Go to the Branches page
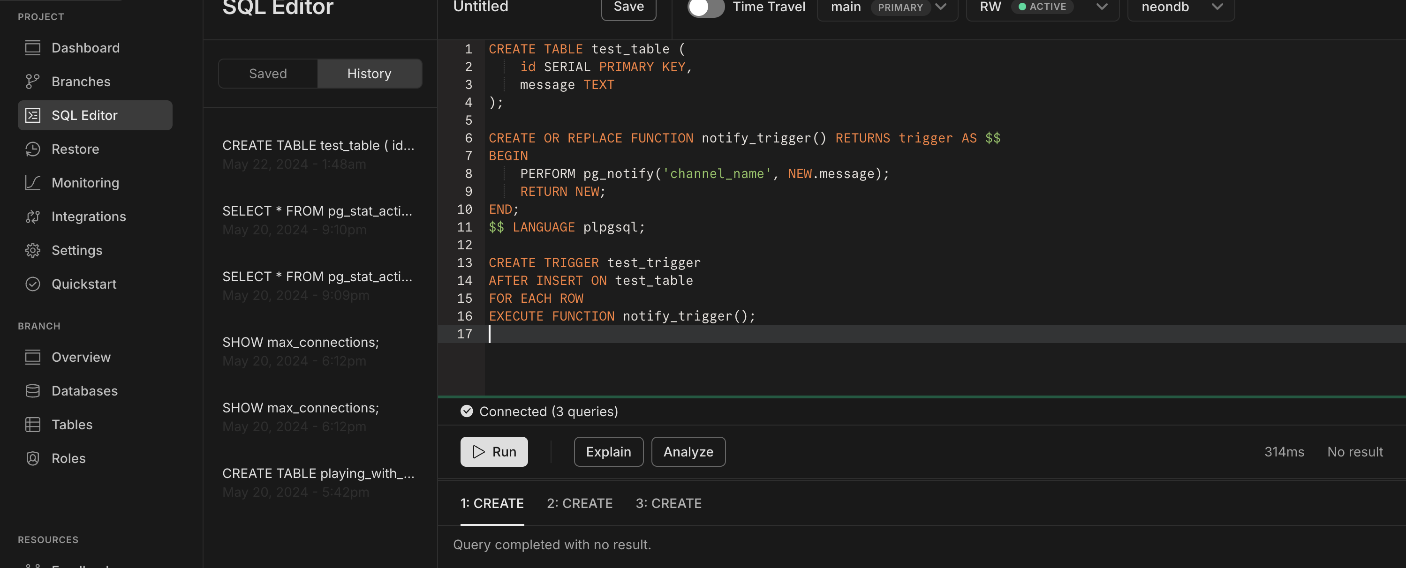The image size is (1406, 568). (81, 82)
